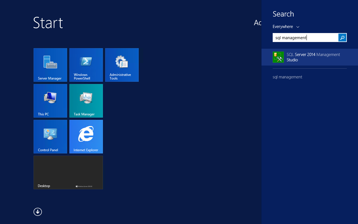
Task: Launch Task Manager from its tile
Action: [86, 101]
